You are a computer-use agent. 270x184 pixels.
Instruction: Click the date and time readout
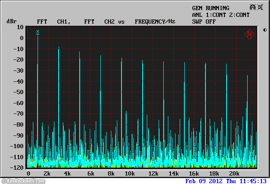[227, 181]
